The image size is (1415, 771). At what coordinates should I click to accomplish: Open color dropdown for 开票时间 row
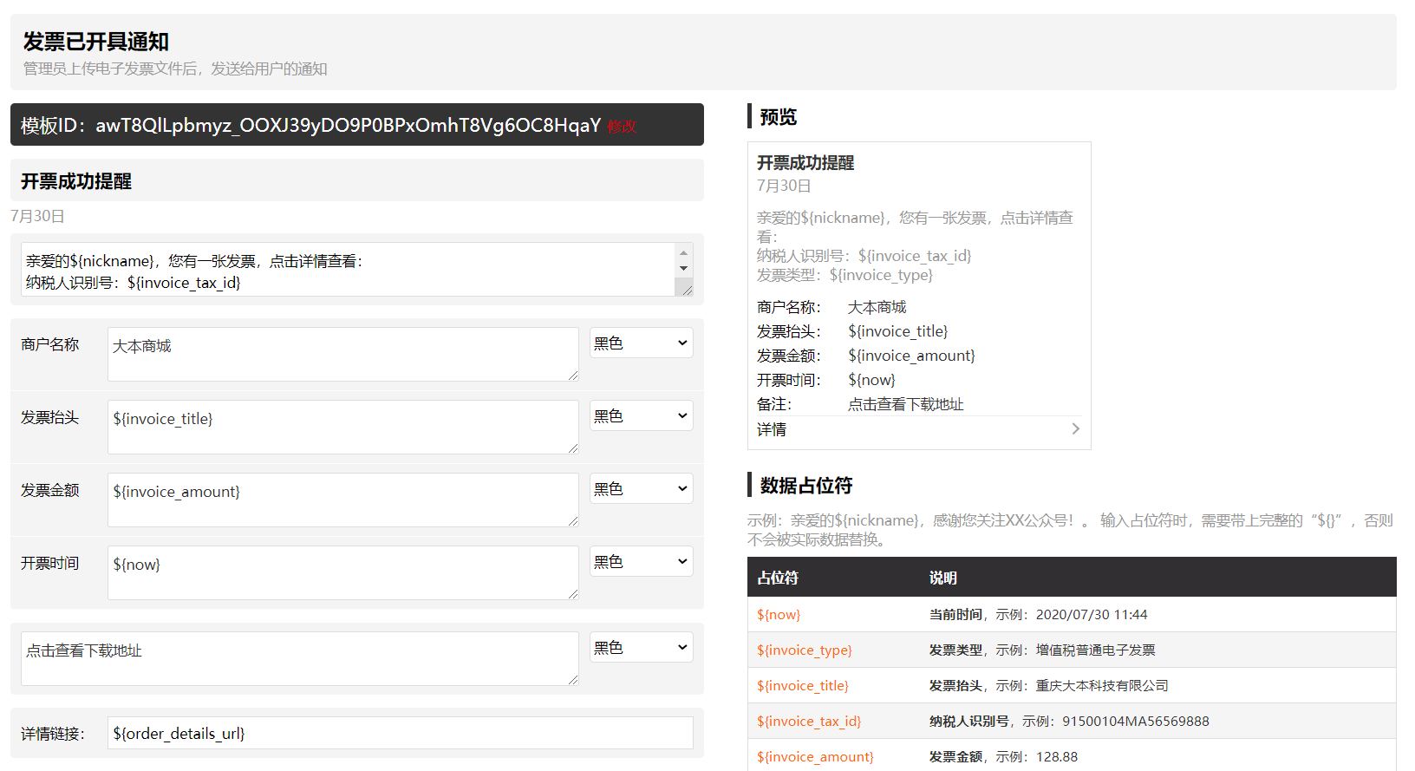pos(641,562)
